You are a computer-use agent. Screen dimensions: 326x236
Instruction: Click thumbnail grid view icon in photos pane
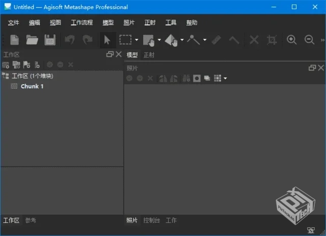(218, 78)
